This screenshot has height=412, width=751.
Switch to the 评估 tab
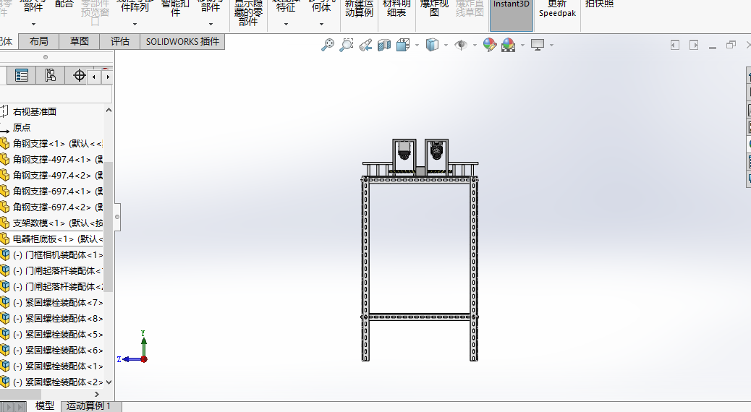(119, 42)
